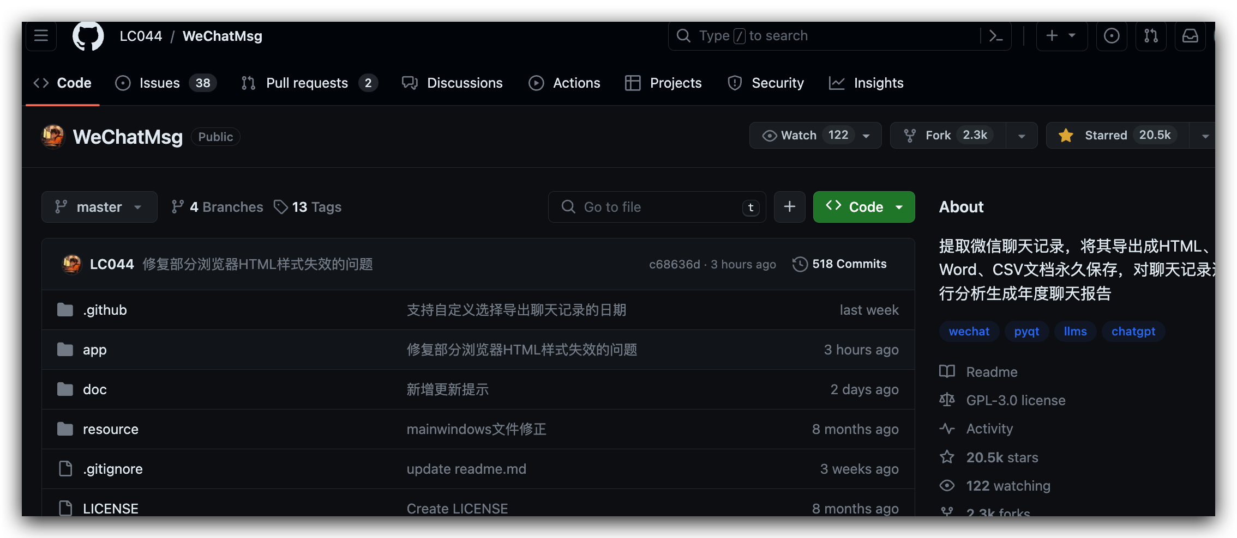
Task: Open the Insights tab
Action: pos(866,83)
